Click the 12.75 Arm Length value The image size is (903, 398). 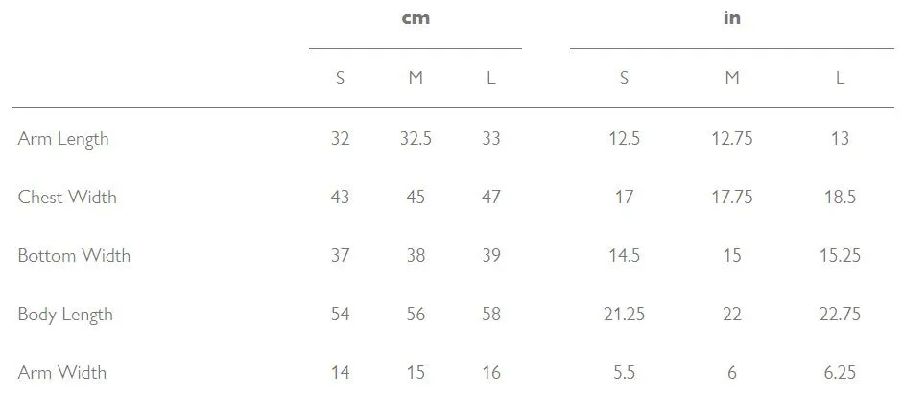(x=732, y=139)
